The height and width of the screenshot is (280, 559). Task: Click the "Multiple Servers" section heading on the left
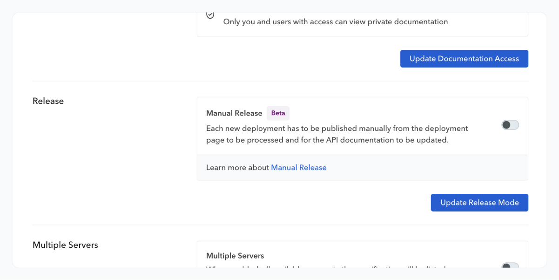click(x=65, y=245)
